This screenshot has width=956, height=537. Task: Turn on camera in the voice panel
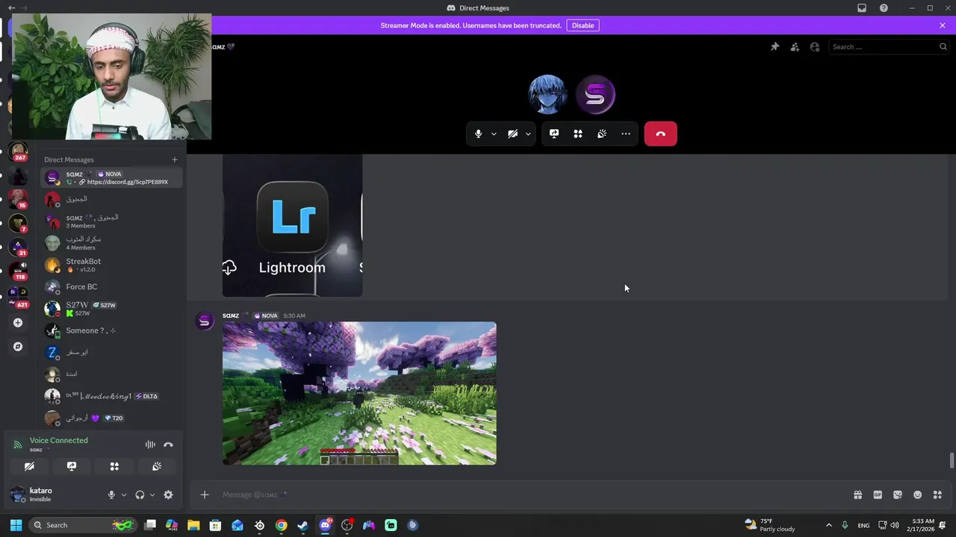tap(29, 466)
